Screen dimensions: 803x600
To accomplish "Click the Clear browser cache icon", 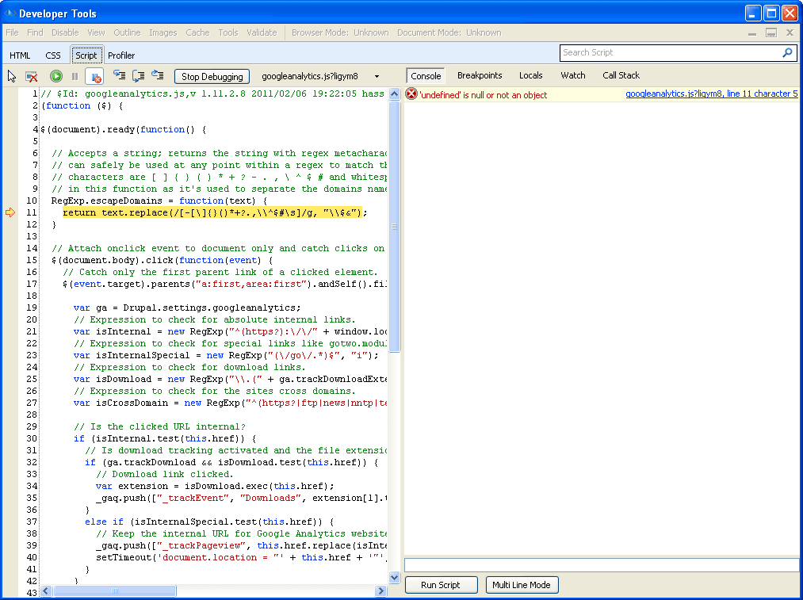I will click(x=32, y=77).
